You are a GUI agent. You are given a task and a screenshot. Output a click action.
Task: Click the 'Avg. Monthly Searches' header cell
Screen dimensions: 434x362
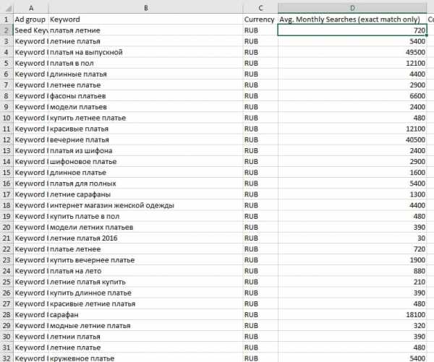[352, 20]
